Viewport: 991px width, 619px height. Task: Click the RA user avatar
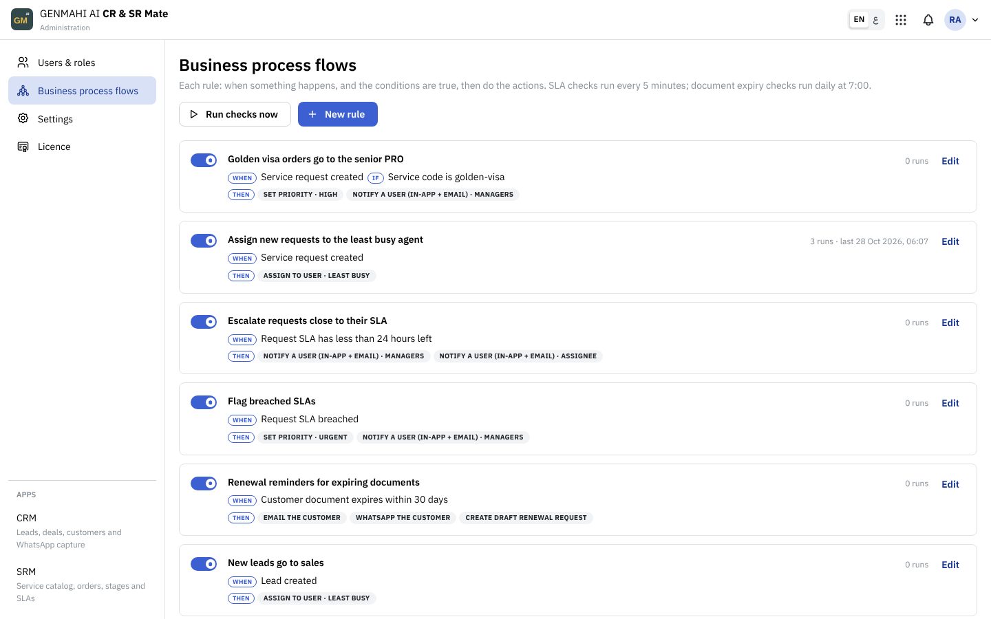(955, 20)
